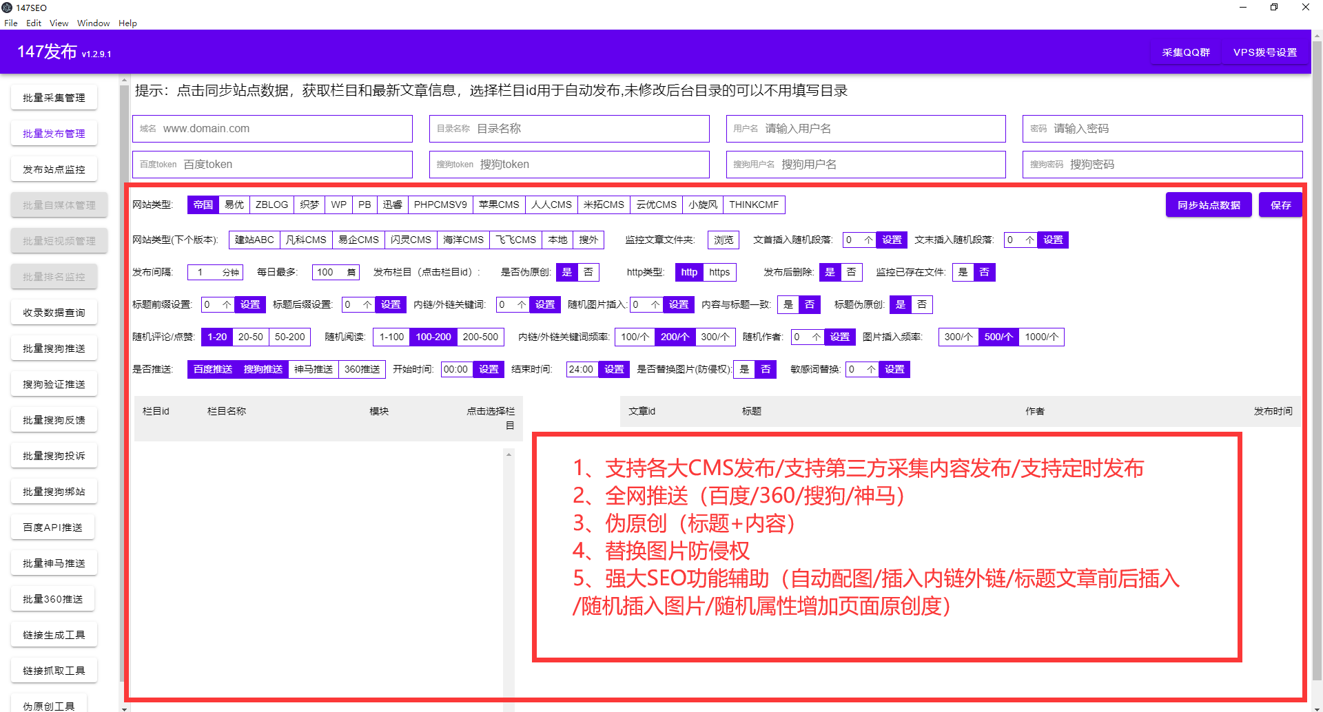
Task: Click the 同步站点数据 button
Action: [x=1208, y=205]
